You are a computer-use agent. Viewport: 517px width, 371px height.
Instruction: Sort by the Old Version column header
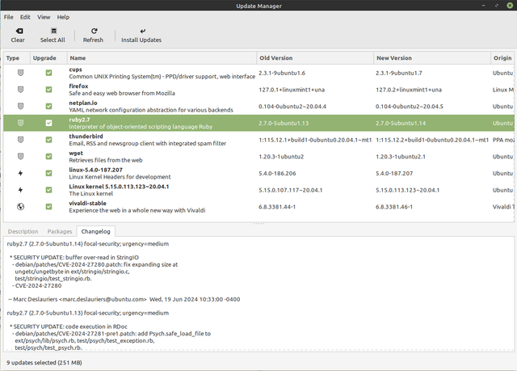point(315,58)
